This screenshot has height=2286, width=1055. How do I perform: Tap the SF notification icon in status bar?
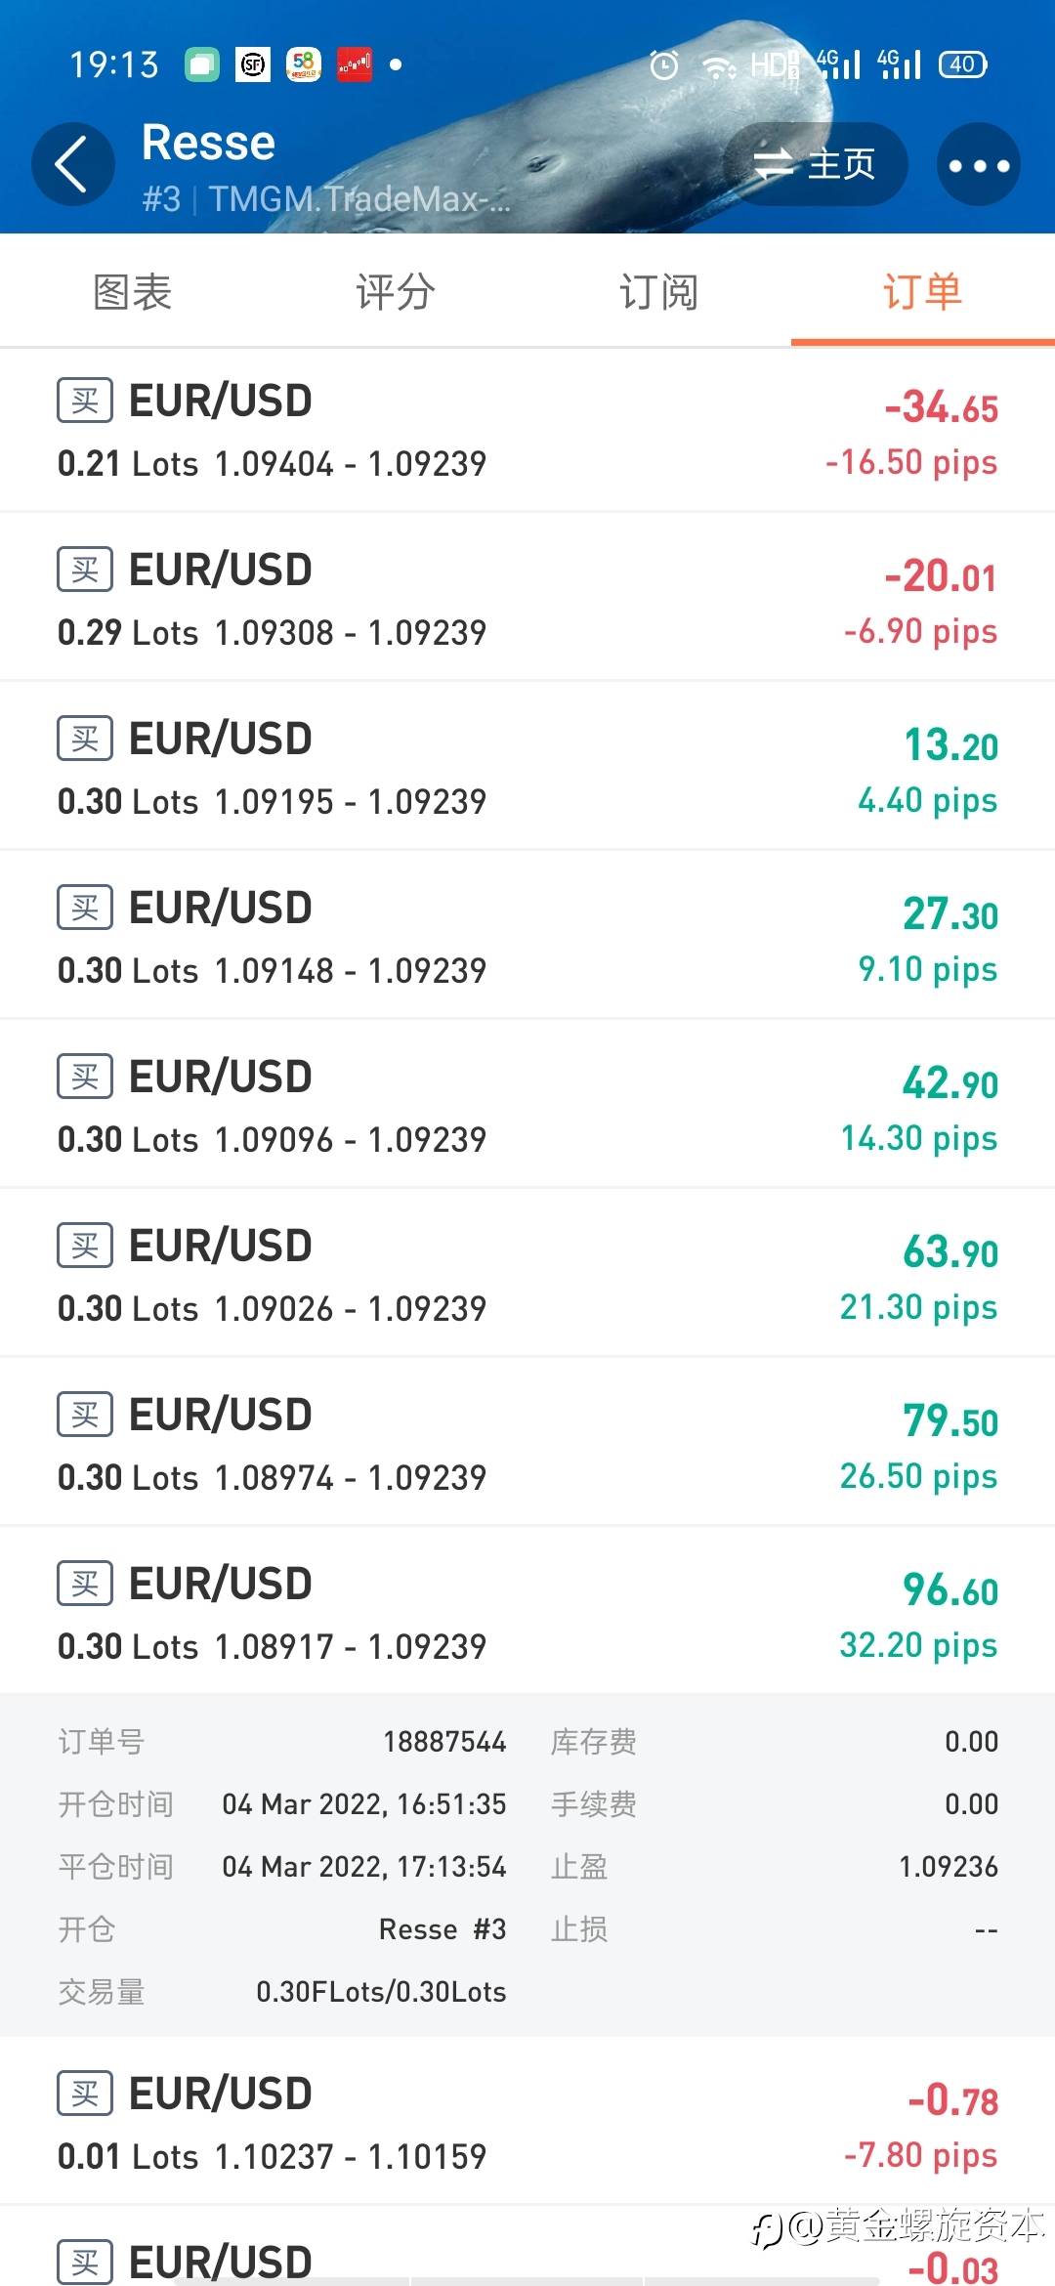253,64
